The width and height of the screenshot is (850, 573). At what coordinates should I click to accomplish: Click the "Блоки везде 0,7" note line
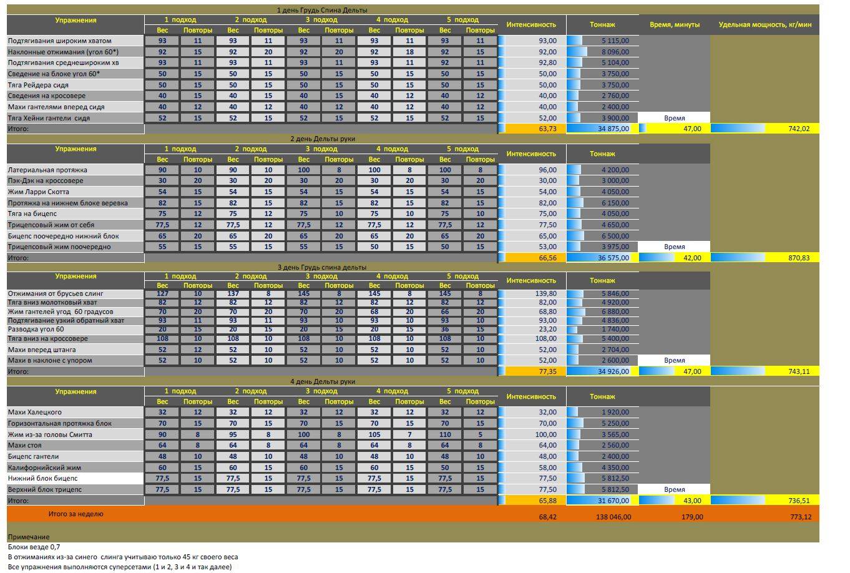[34, 547]
